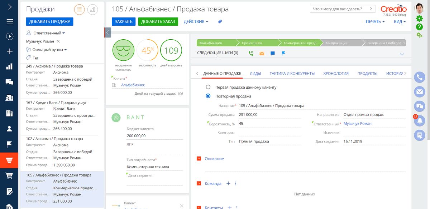
Task: Add a team member with Команда plus
Action: pos(229,183)
